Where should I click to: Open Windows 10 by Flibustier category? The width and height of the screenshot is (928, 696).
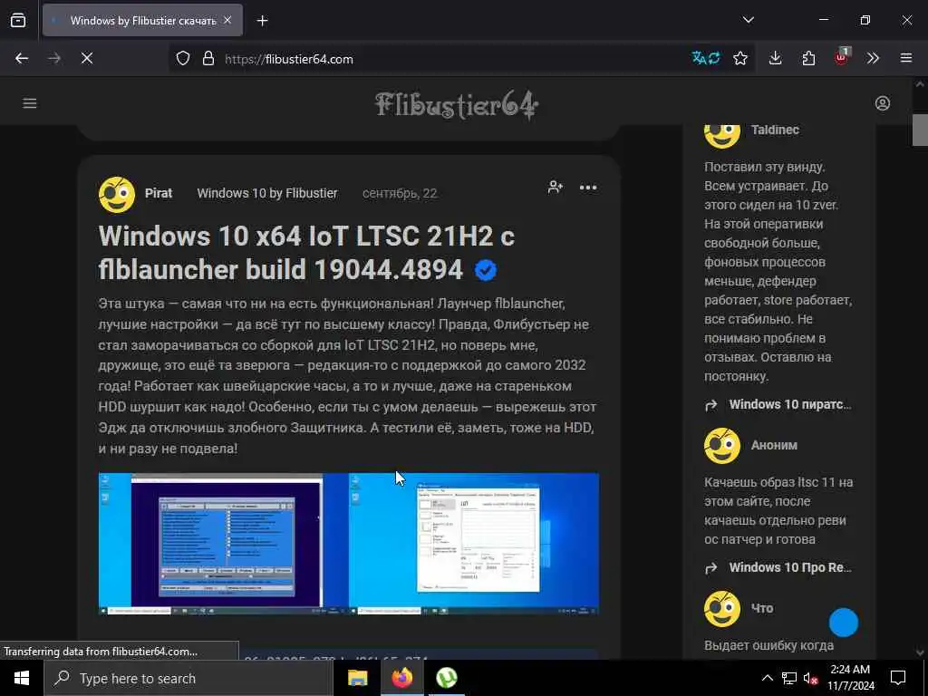267,194
